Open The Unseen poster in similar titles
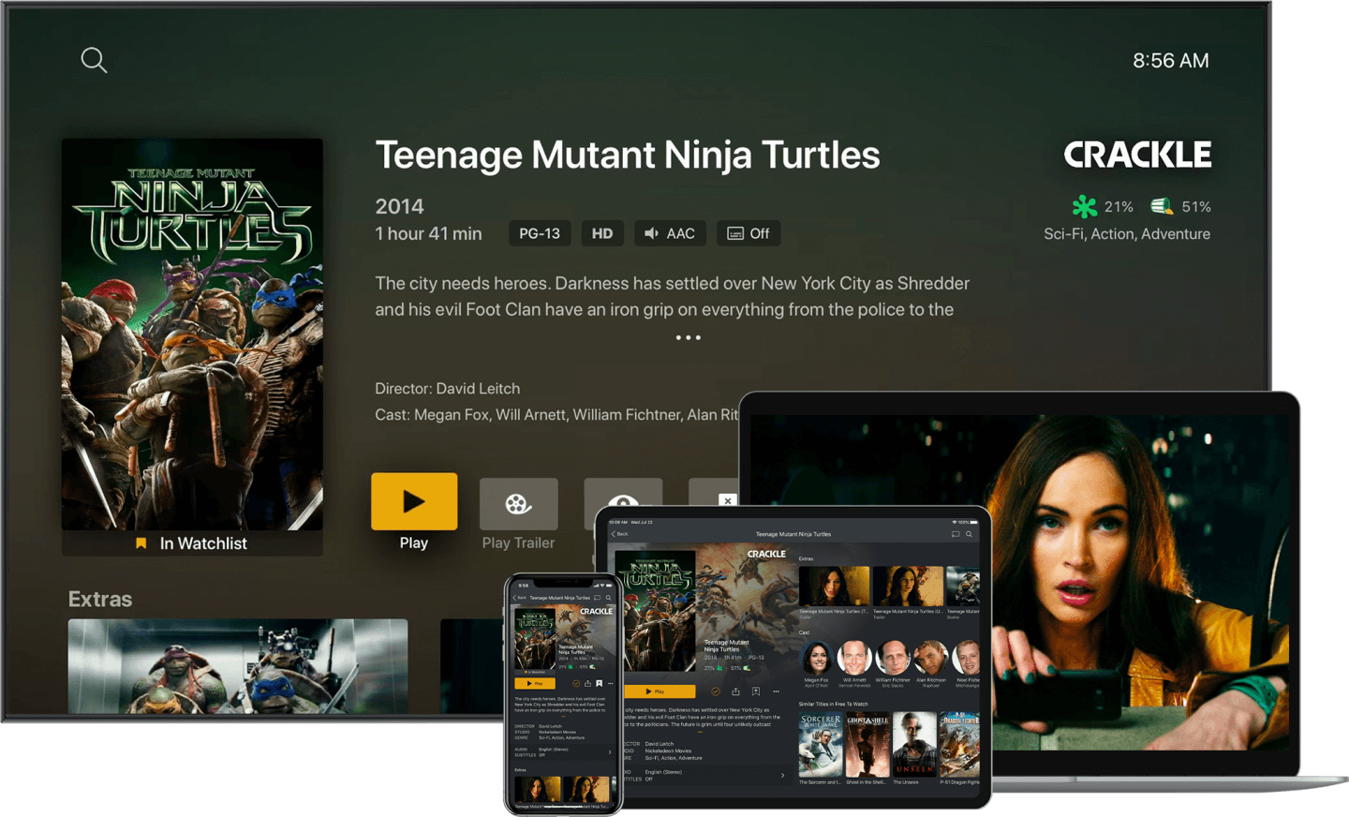This screenshot has width=1349, height=817. (x=914, y=745)
